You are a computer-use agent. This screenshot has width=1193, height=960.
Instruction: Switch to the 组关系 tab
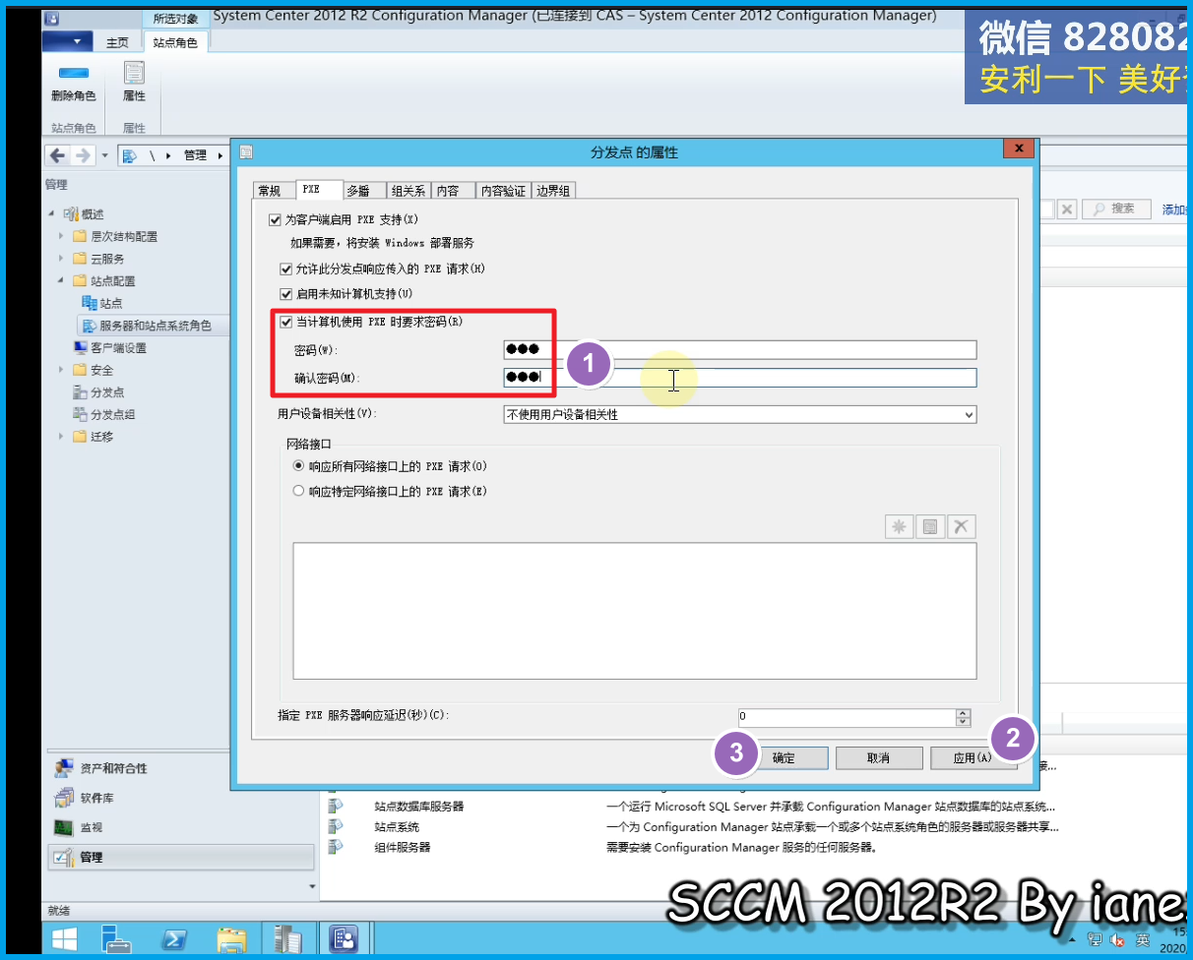408,191
